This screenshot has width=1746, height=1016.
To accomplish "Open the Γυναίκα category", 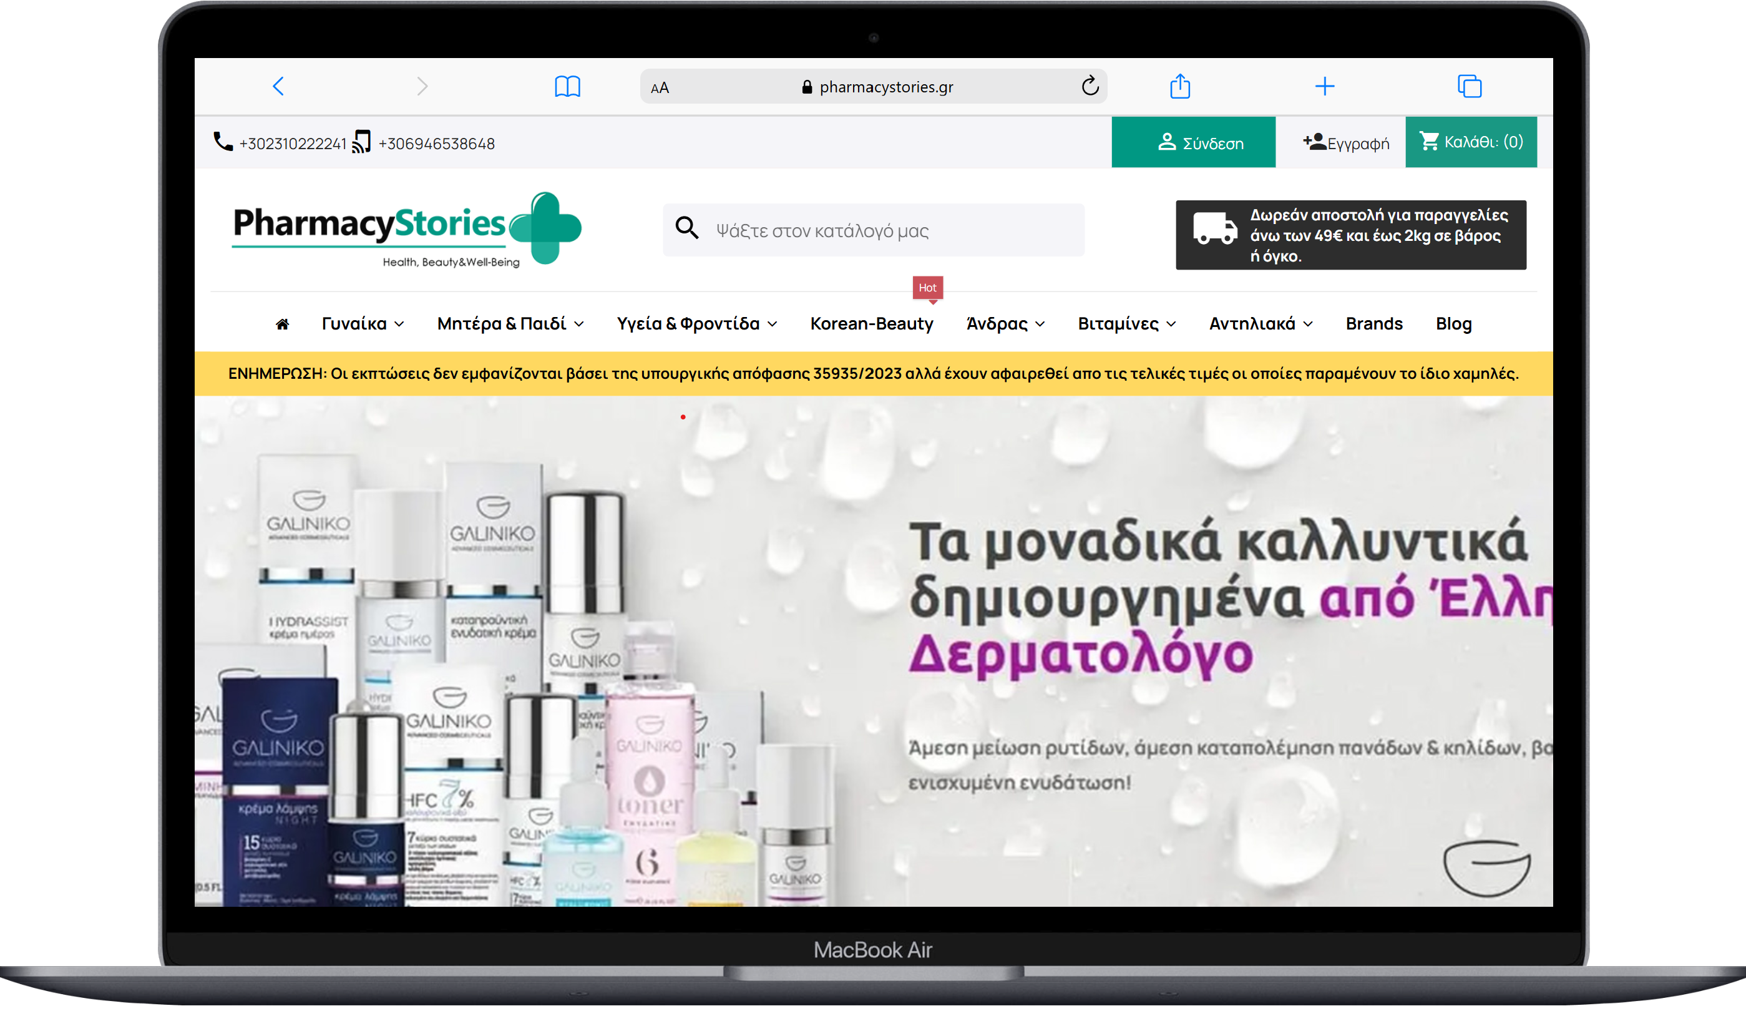I will pos(354,325).
